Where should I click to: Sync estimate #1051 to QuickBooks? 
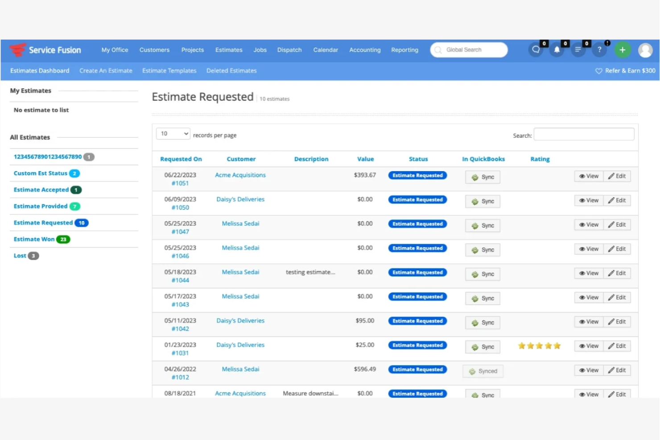pos(482,177)
